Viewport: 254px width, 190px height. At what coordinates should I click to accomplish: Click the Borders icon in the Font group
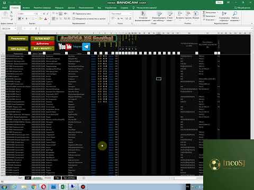(33, 18)
